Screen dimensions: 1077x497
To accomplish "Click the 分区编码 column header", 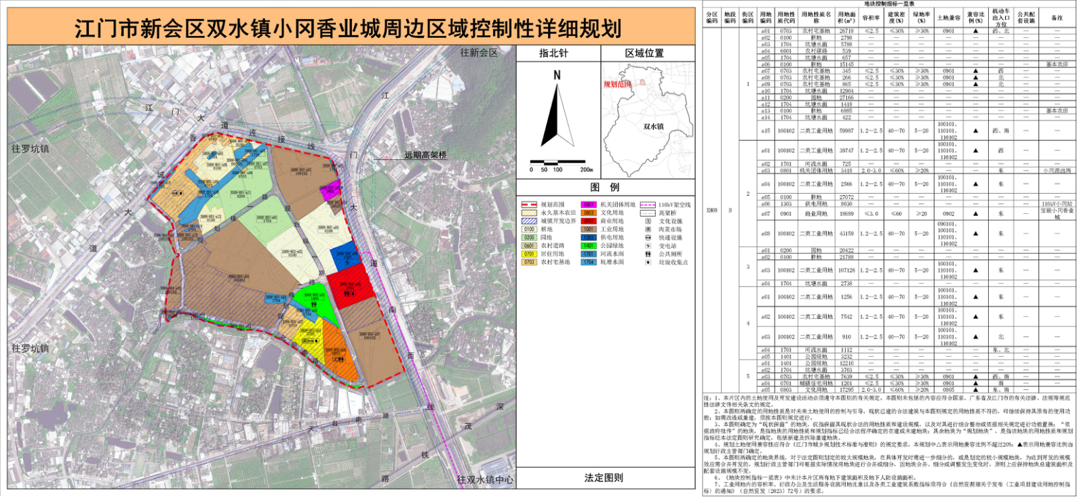I will click(x=711, y=18).
